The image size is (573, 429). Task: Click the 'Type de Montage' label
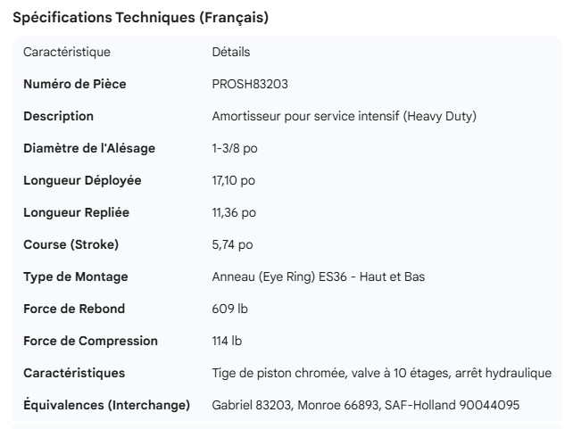pos(75,276)
